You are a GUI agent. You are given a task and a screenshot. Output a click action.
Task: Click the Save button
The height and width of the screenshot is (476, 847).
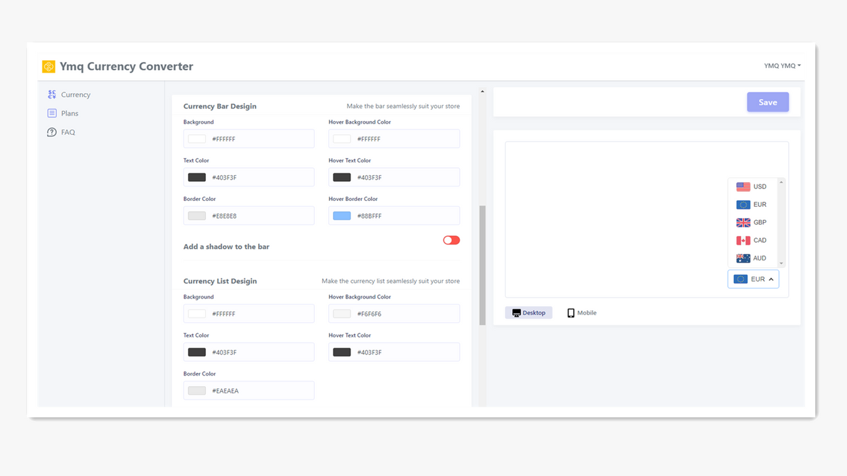click(768, 102)
